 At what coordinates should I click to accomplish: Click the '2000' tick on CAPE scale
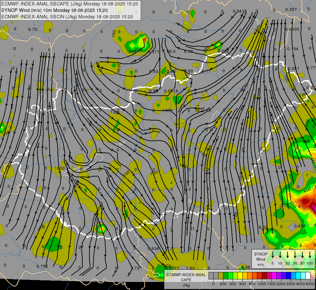(281, 284)
